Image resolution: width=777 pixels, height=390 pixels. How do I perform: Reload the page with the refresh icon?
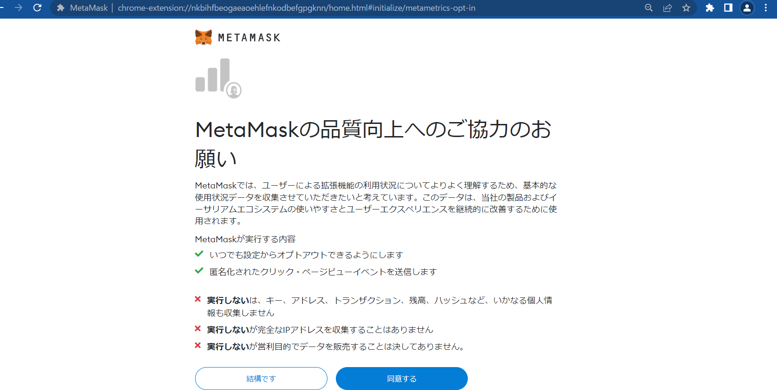tap(37, 7)
